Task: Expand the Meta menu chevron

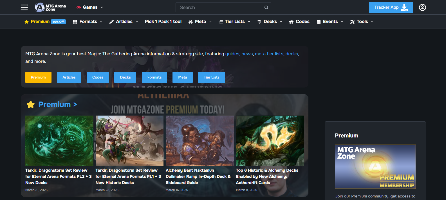Action: tap(210, 22)
